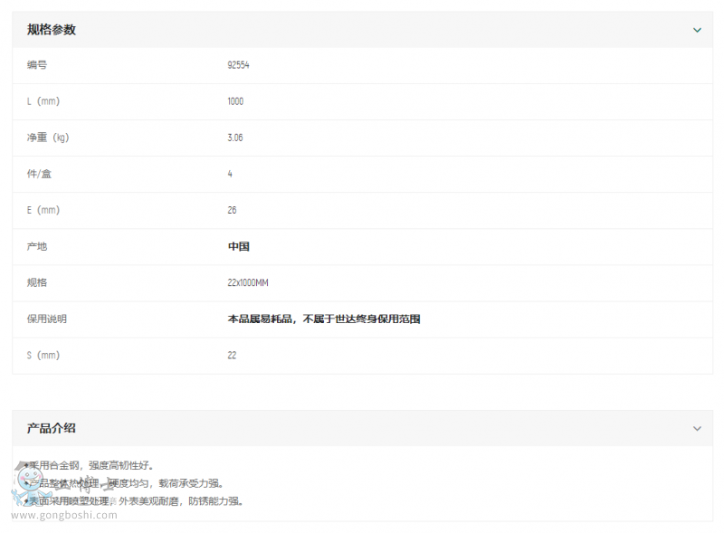
Task: Click the bold warranty note 本品属易耗品
Action: (x=323, y=319)
